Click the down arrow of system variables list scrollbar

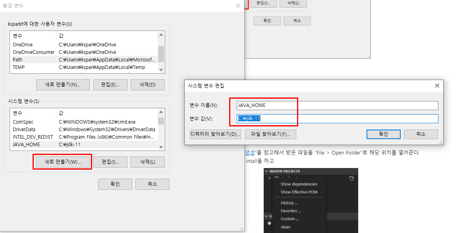pyautogui.click(x=161, y=147)
